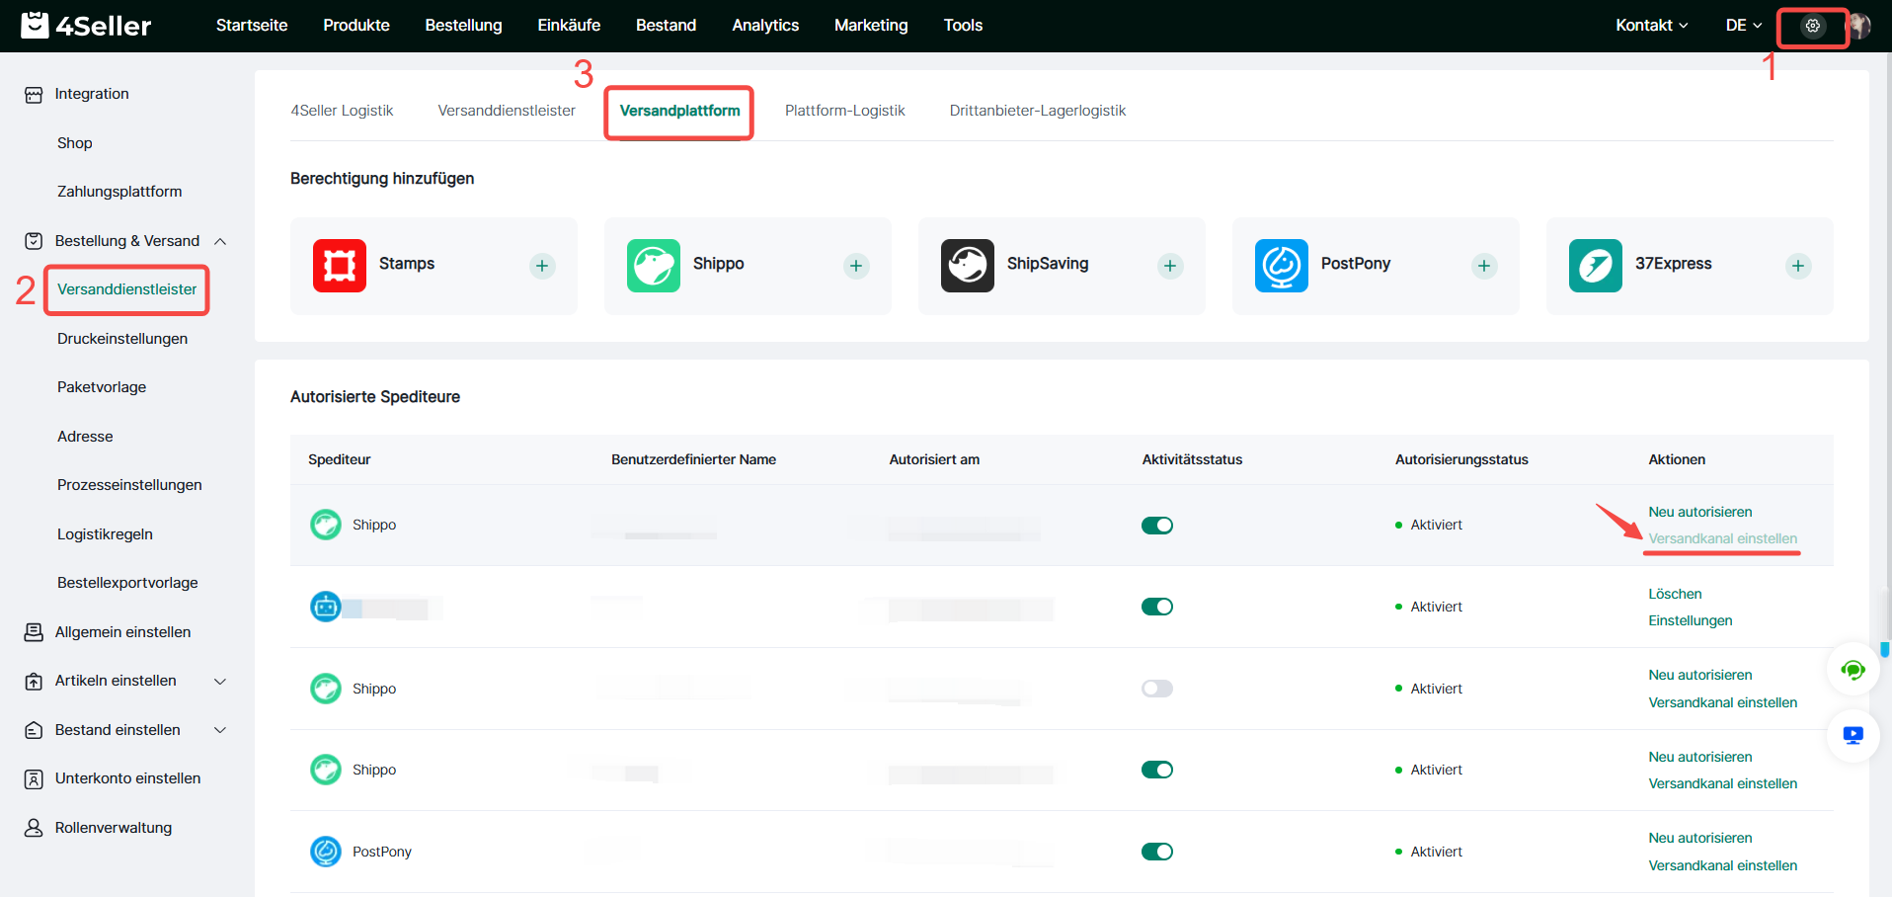The width and height of the screenshot is (1892, 897).
Task: Switch to the Plattform-Logistik tab
Action: tap(844, 111)
